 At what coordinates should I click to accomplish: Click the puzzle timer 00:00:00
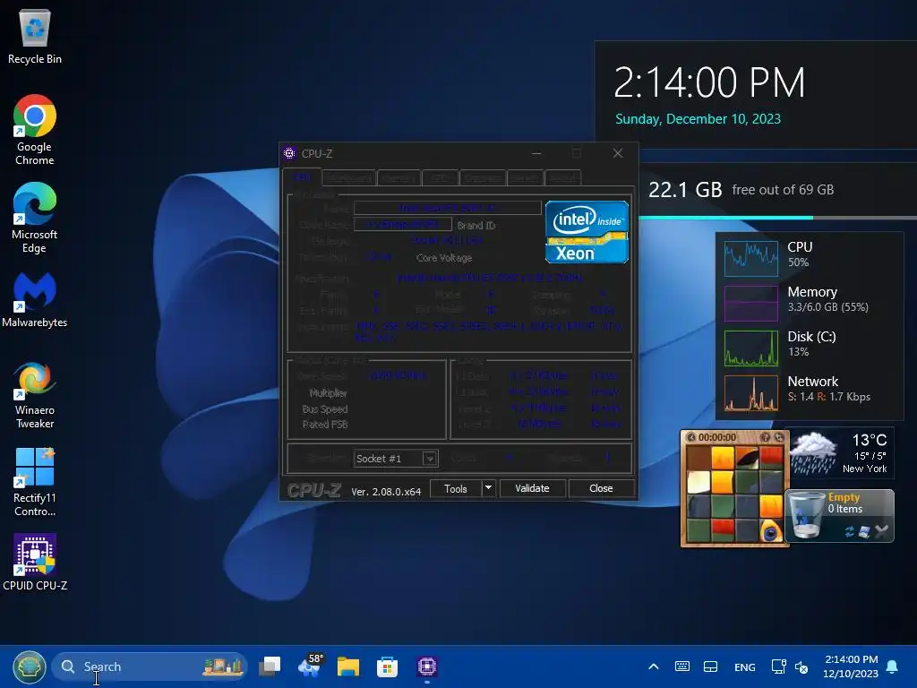[717, 437]
